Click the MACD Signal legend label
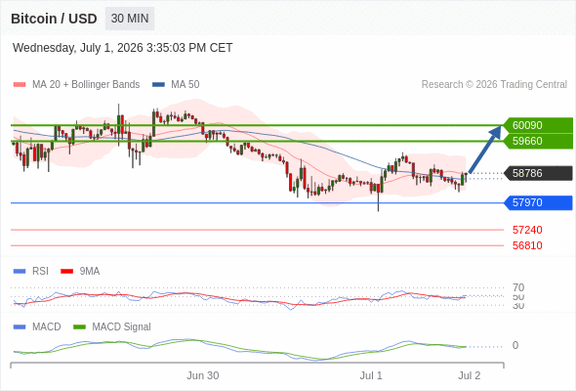 click(x=121, y=327)
